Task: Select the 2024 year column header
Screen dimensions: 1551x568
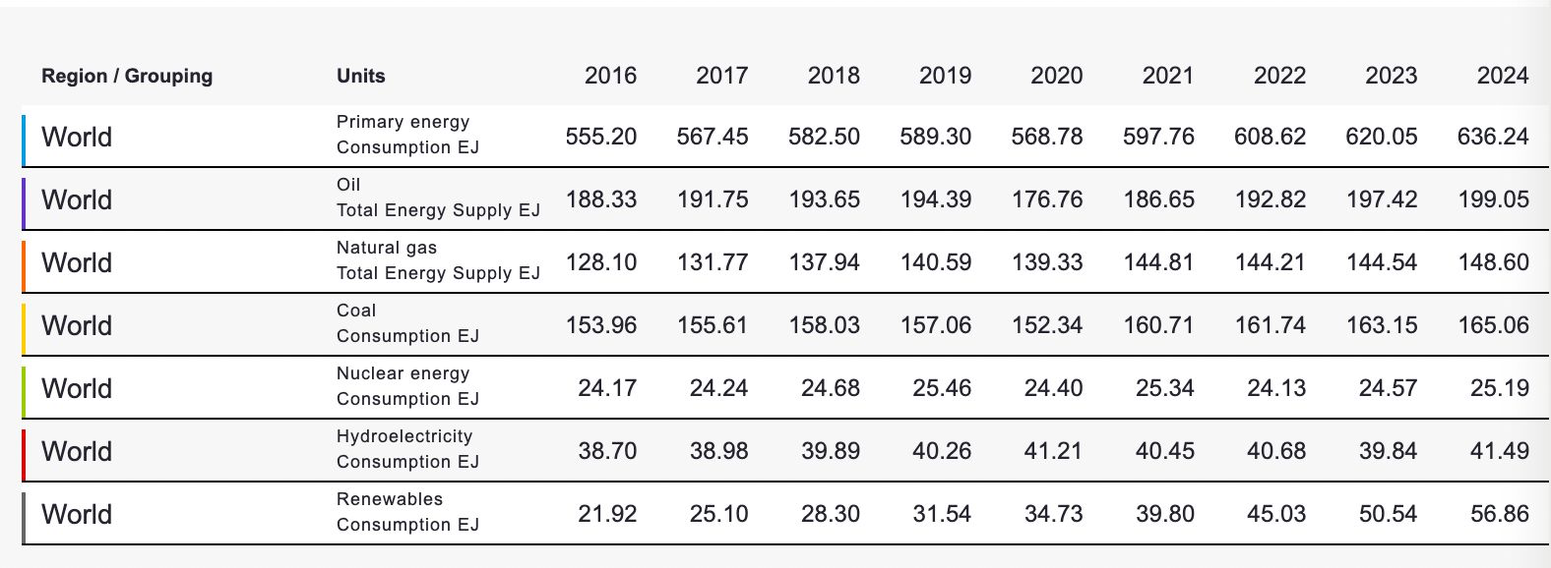Action: pyautogui.click(x=1502, y=76)
